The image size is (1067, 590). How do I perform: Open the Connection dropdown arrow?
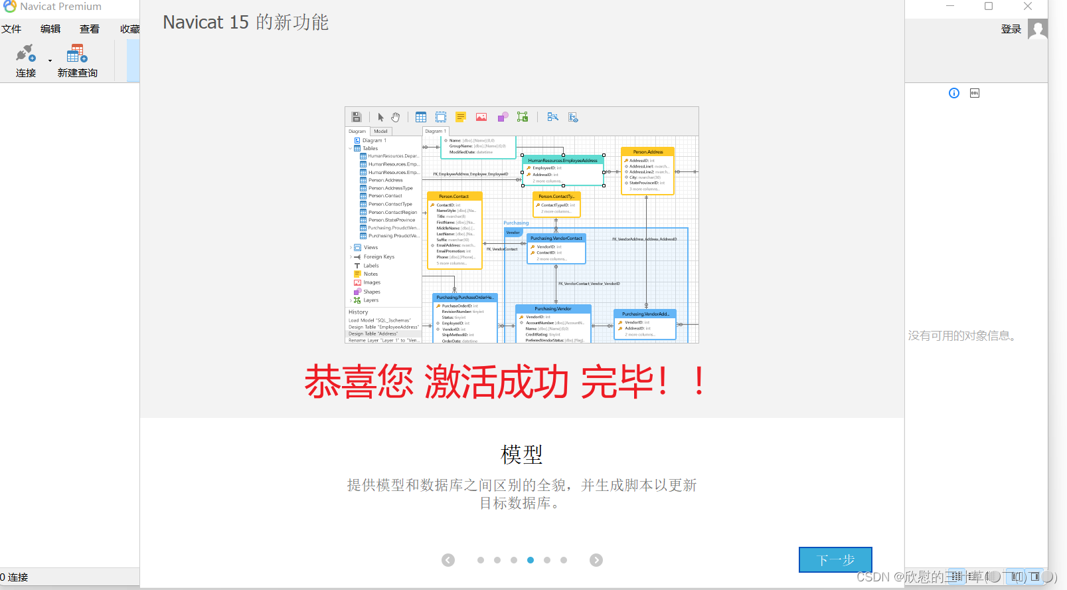point(50,61)
